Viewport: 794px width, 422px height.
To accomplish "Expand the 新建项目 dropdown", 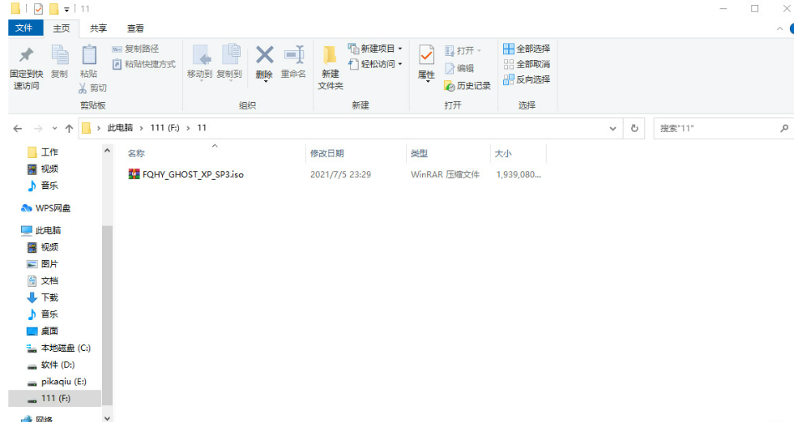I will (375, 49).
